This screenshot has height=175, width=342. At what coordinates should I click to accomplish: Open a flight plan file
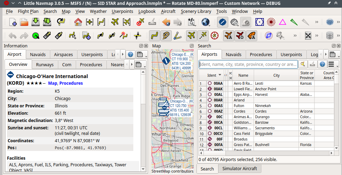24,22
